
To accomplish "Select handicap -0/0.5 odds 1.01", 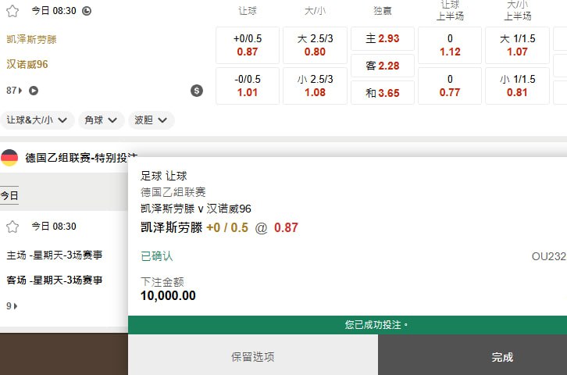I will [247, 86].
